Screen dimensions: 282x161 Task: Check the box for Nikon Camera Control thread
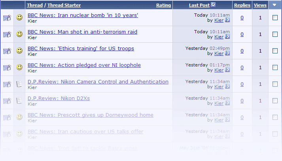275,84
